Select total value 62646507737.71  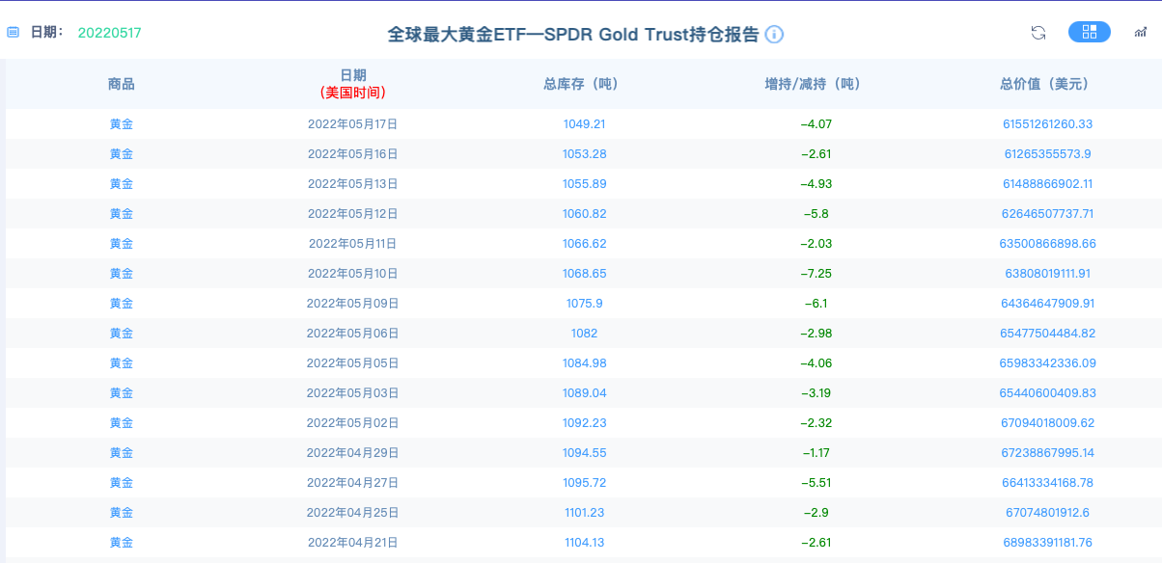(1047, 214)
